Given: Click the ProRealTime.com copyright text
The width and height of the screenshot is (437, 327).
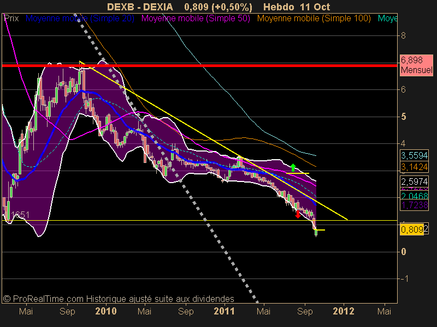Looking at the screenshot, I should coord(119,299).
